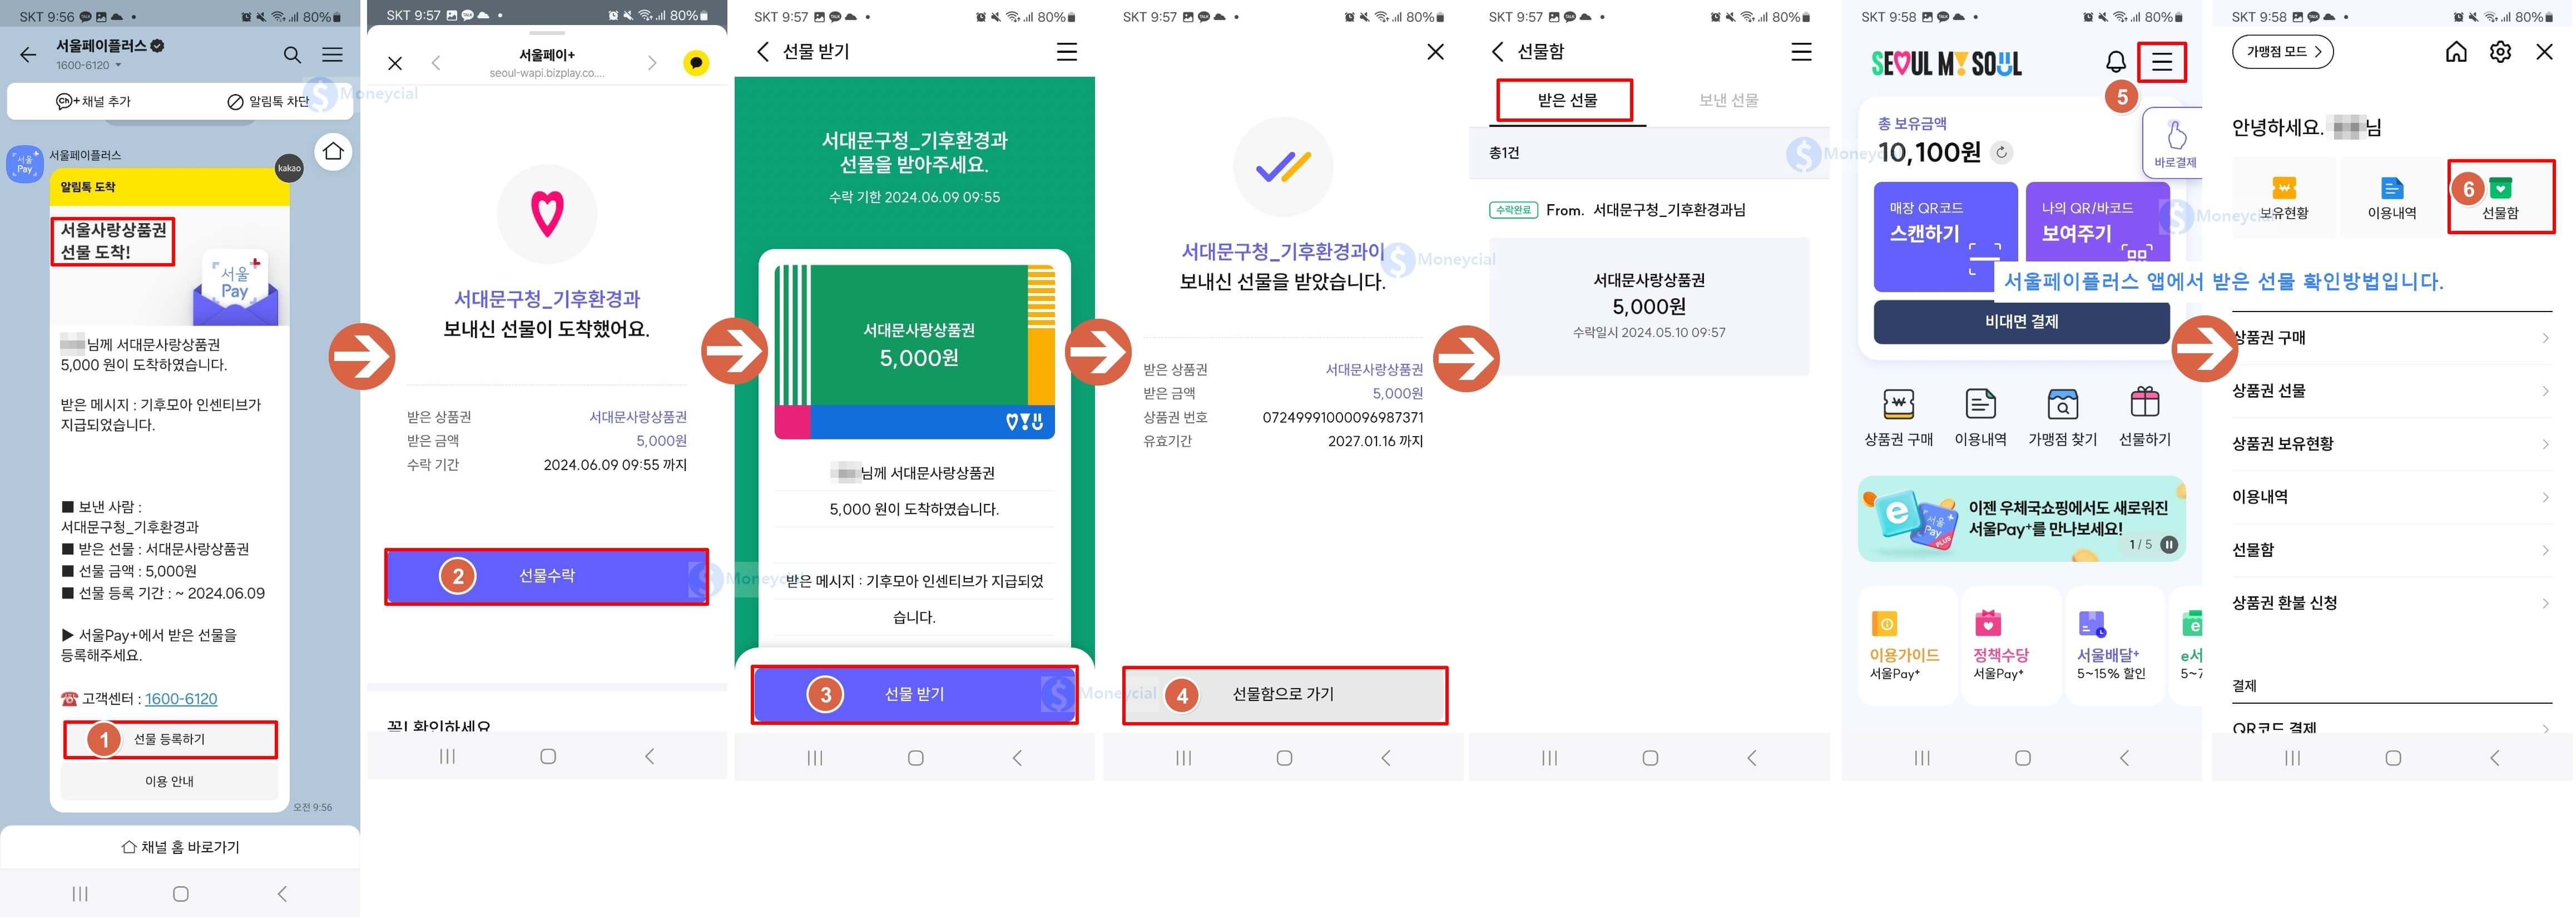
Task: Select the 받은 선물 tab
Action: point(1567,100)
